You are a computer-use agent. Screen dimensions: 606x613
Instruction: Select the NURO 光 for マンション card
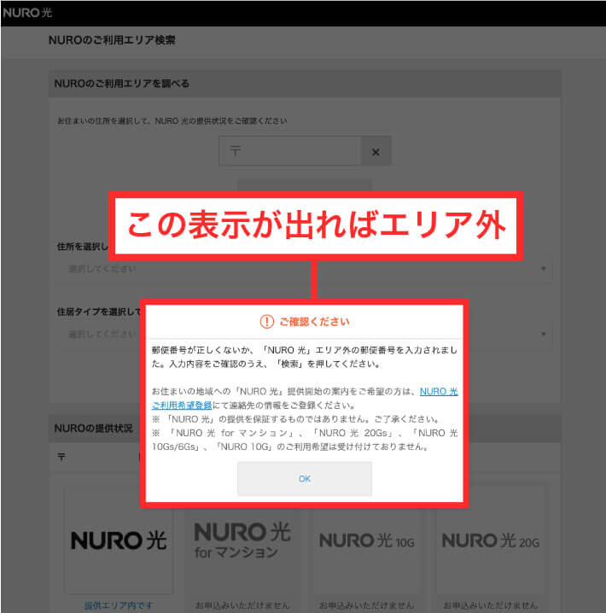242,546
